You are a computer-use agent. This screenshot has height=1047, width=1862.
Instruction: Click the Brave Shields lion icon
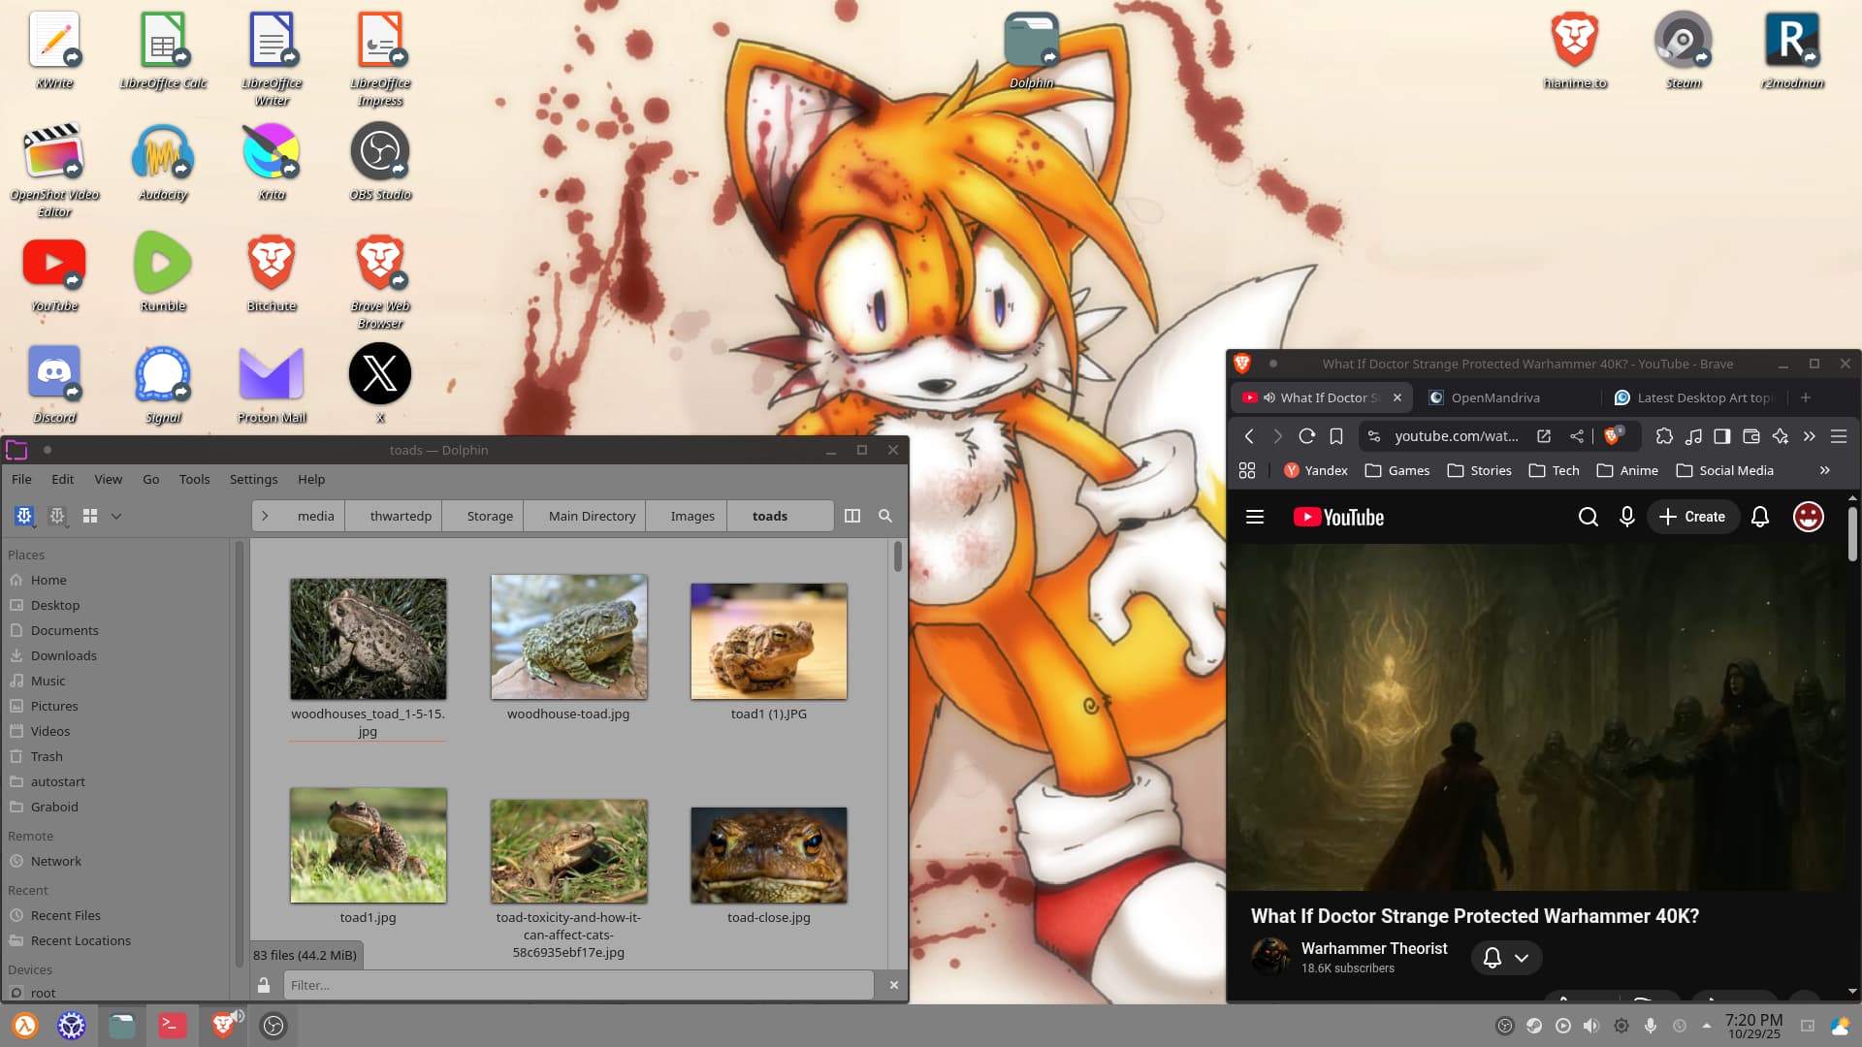pos(1612,436)
